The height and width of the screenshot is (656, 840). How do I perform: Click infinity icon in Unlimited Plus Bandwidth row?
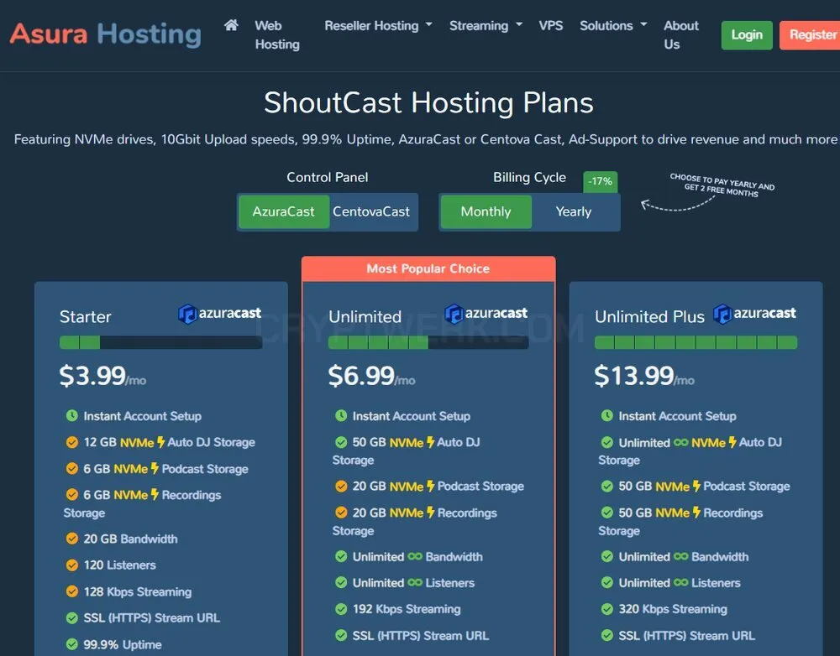[681, 556]
